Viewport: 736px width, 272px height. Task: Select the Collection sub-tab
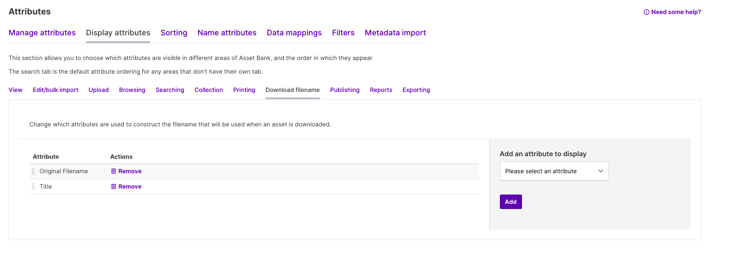208,90
